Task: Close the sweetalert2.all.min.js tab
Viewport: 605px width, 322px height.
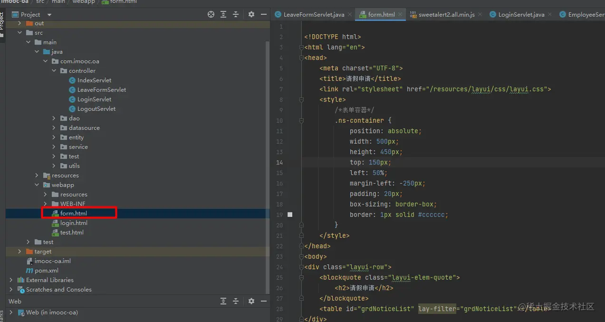Action: pyautogui.click(x=480, y=15)
